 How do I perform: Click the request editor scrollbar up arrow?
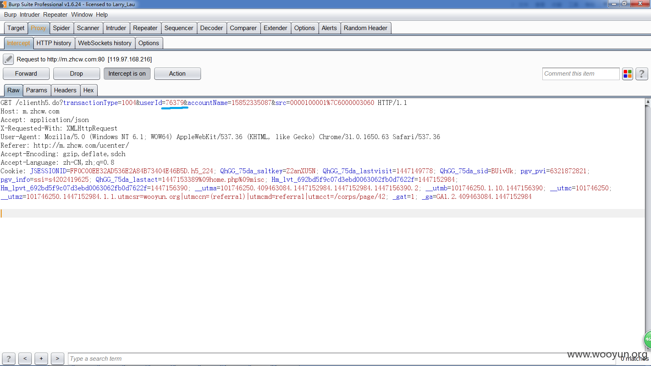coord(648,102)
